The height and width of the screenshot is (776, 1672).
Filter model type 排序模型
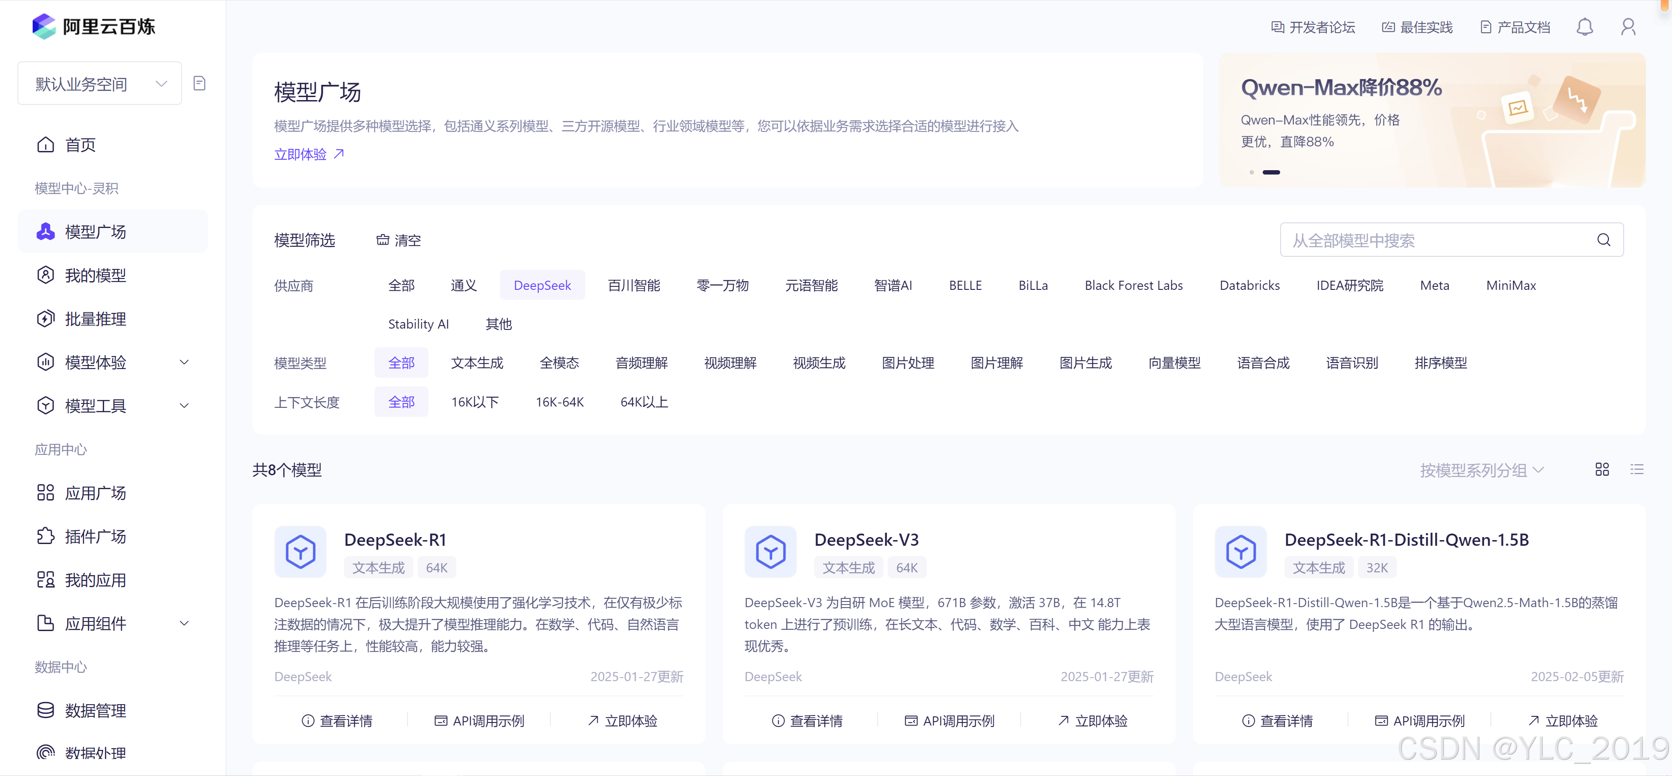pyautogui.click(x=1440, y=363)
